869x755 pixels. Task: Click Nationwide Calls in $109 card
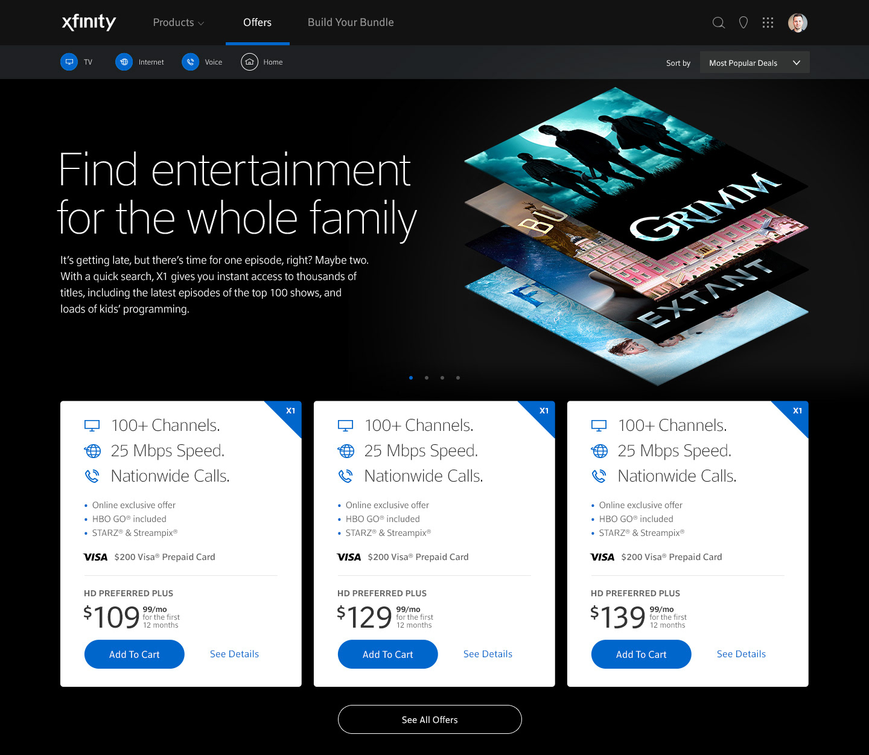tap(170, 476)
